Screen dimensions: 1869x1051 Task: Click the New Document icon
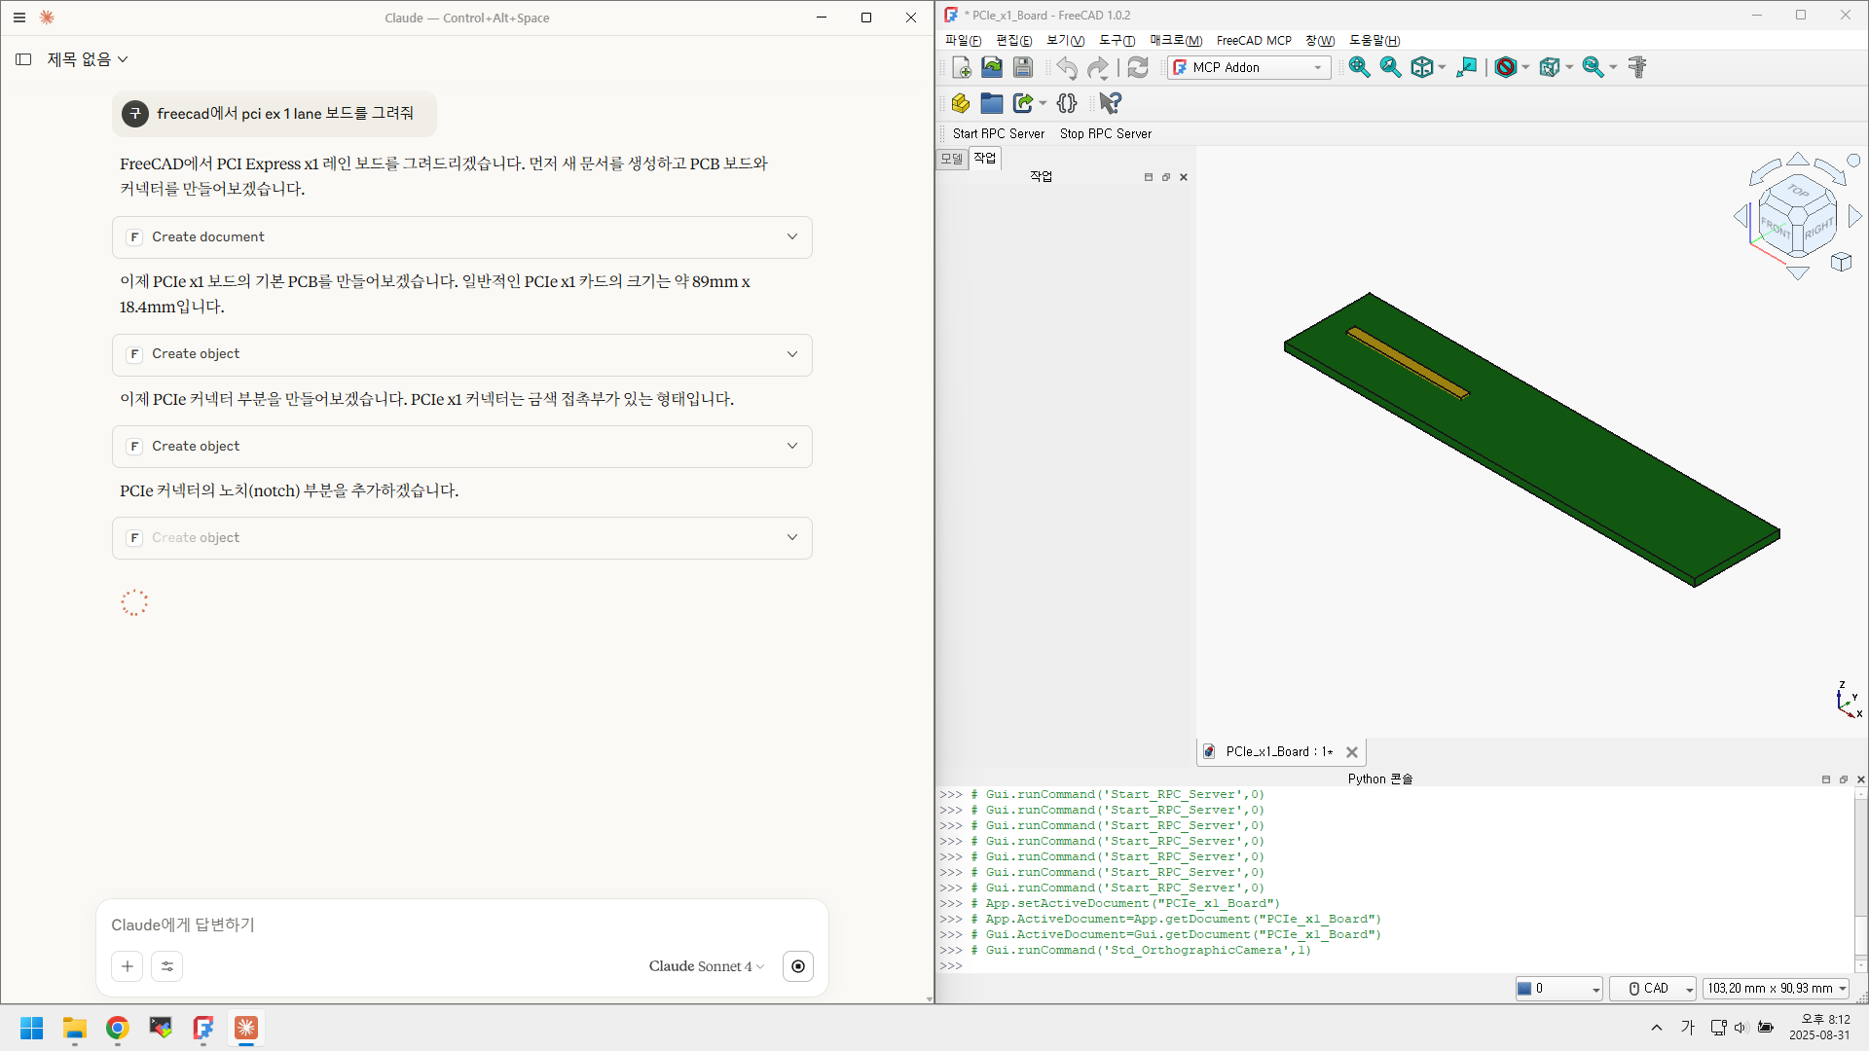tap(961, 67)
